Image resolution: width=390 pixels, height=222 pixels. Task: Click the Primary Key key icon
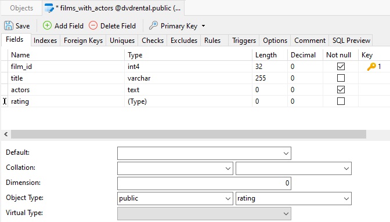[153, 26]
